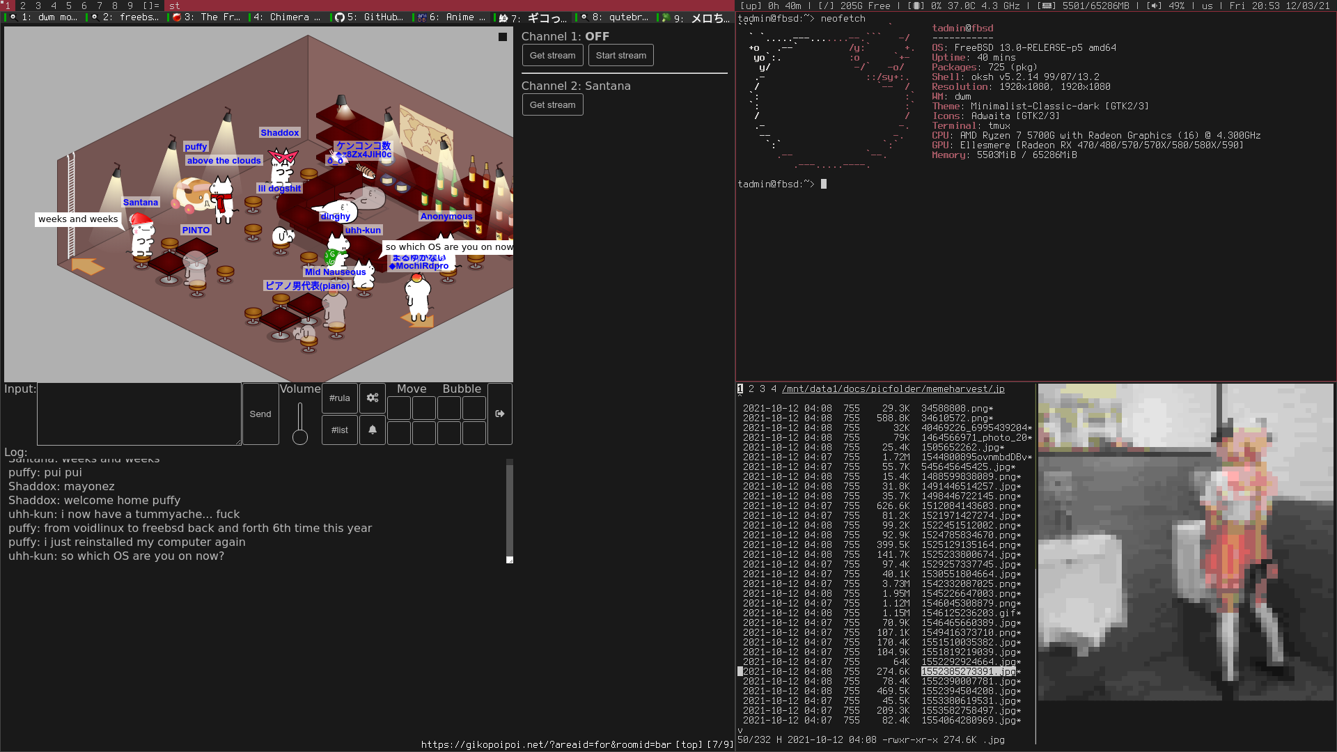Select dwm workspace tag 9
Screen dimensions: 1337x752
(130, 6)
